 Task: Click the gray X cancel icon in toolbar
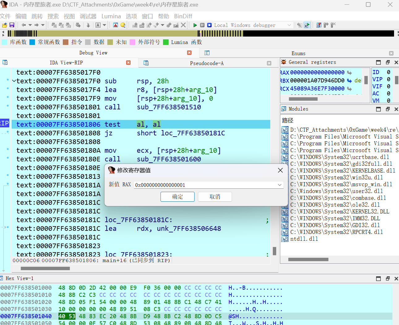point(183,25)
